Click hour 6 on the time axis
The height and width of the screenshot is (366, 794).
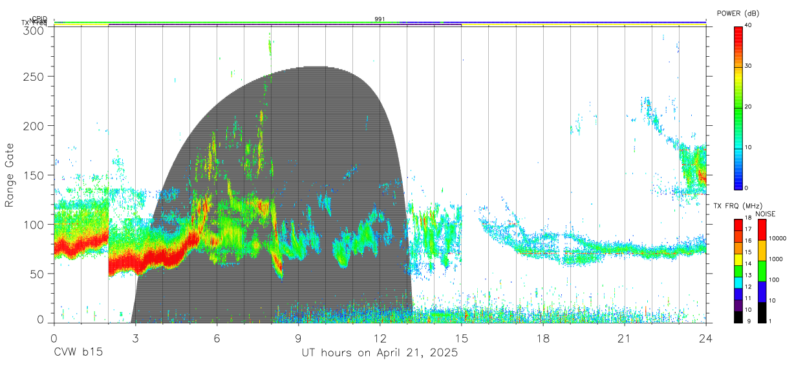(x=217, y=338)
